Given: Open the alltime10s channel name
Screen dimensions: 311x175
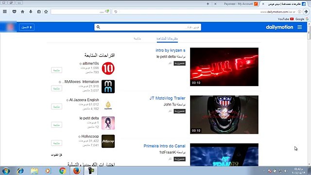Looking at the screenshot, I should [91, 64].
